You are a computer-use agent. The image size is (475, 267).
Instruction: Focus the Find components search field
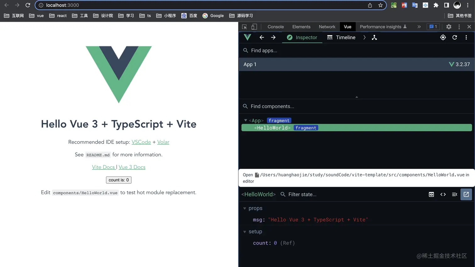pyautogui.click(x=357, y=106)
